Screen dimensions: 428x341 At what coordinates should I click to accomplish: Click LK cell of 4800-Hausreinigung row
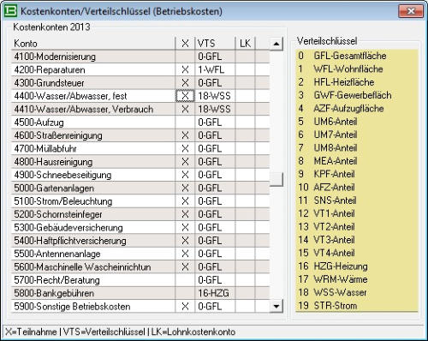pyautogui.click(x=245, y=162)
